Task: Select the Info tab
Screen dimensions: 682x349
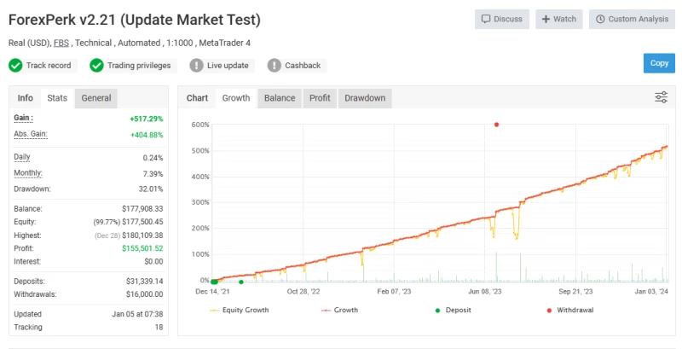Action: pos(26,98)
